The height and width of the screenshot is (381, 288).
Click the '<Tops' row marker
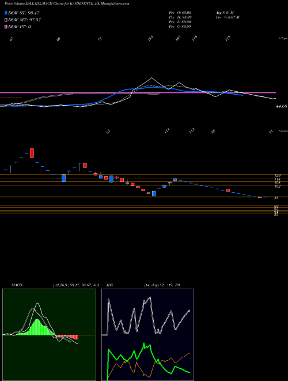283,39
